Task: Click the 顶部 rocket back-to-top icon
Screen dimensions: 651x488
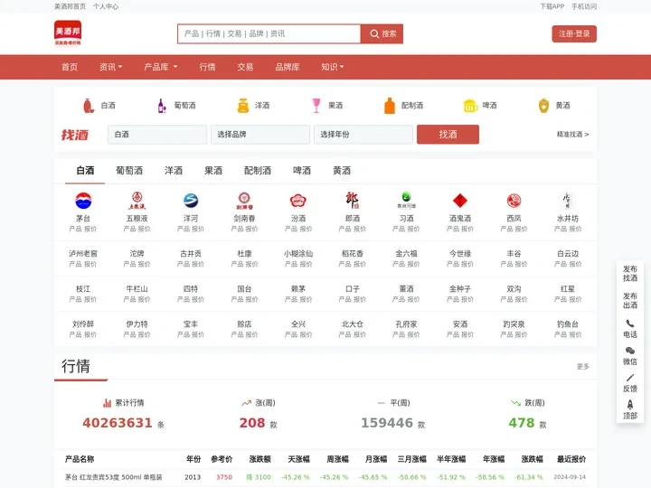Action: coord(630,404)
